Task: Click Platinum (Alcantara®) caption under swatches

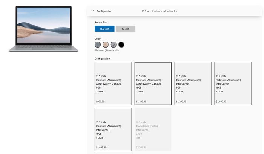Action: tap(107, 50)
